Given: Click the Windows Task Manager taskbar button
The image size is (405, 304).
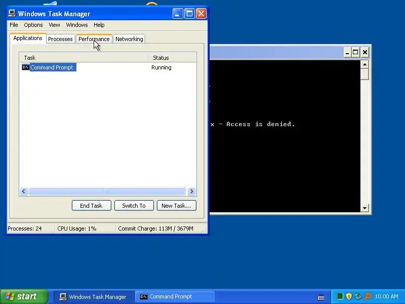Looking at the screenshot, I should click(94, 297).
